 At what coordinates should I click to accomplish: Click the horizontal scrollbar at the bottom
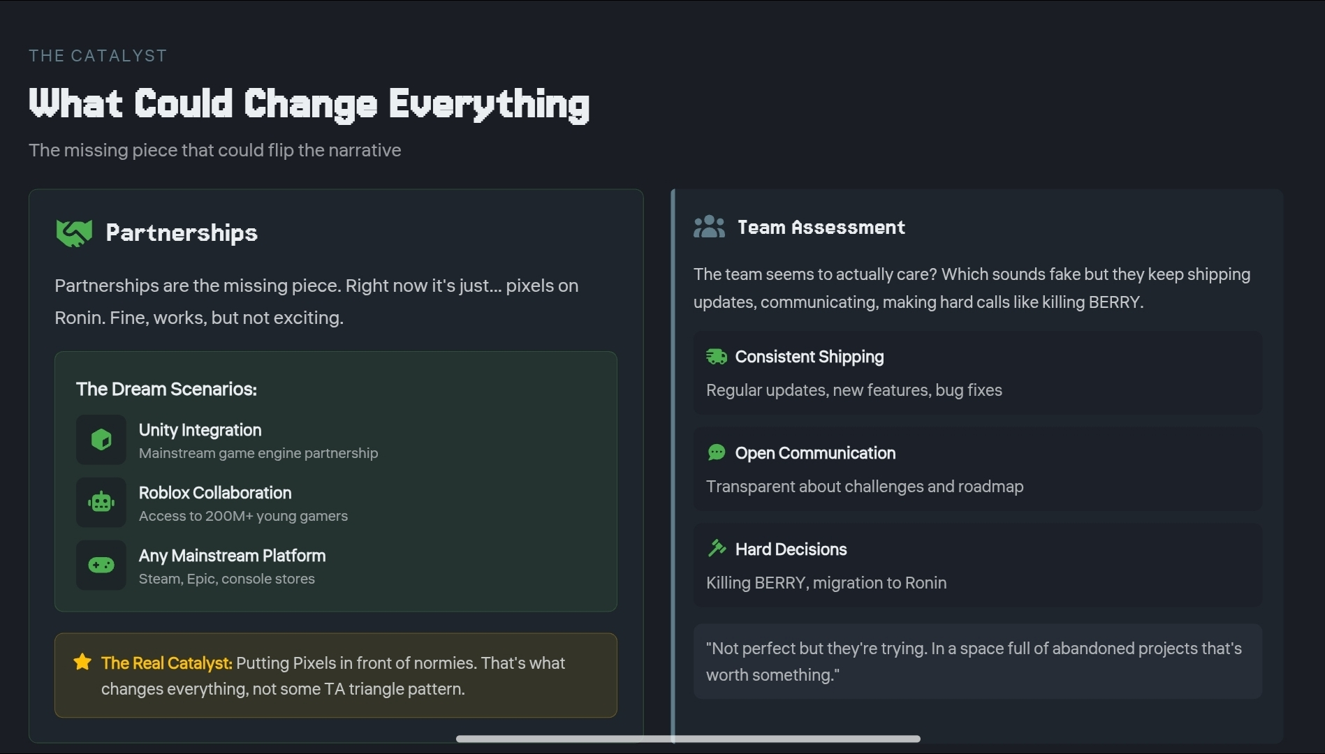[x=687, y=739]
